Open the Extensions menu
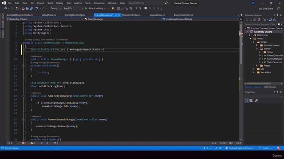The width and height of the screenshot is (284, 159). (99, 3)
